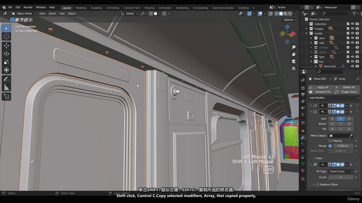Toggle the camera view icon
Screen dimensions: 362x203
(294, 61)
